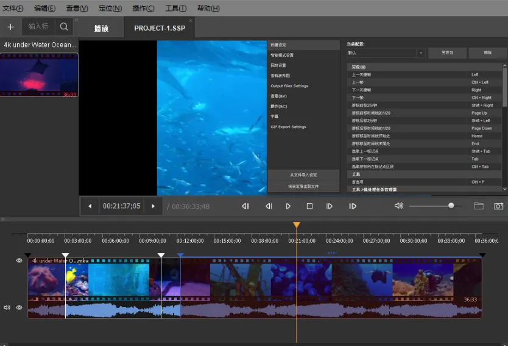This screenshot has width=508, height=346.
Task: Toggle video track visibility eye
Action: click(x=19, y=261)
